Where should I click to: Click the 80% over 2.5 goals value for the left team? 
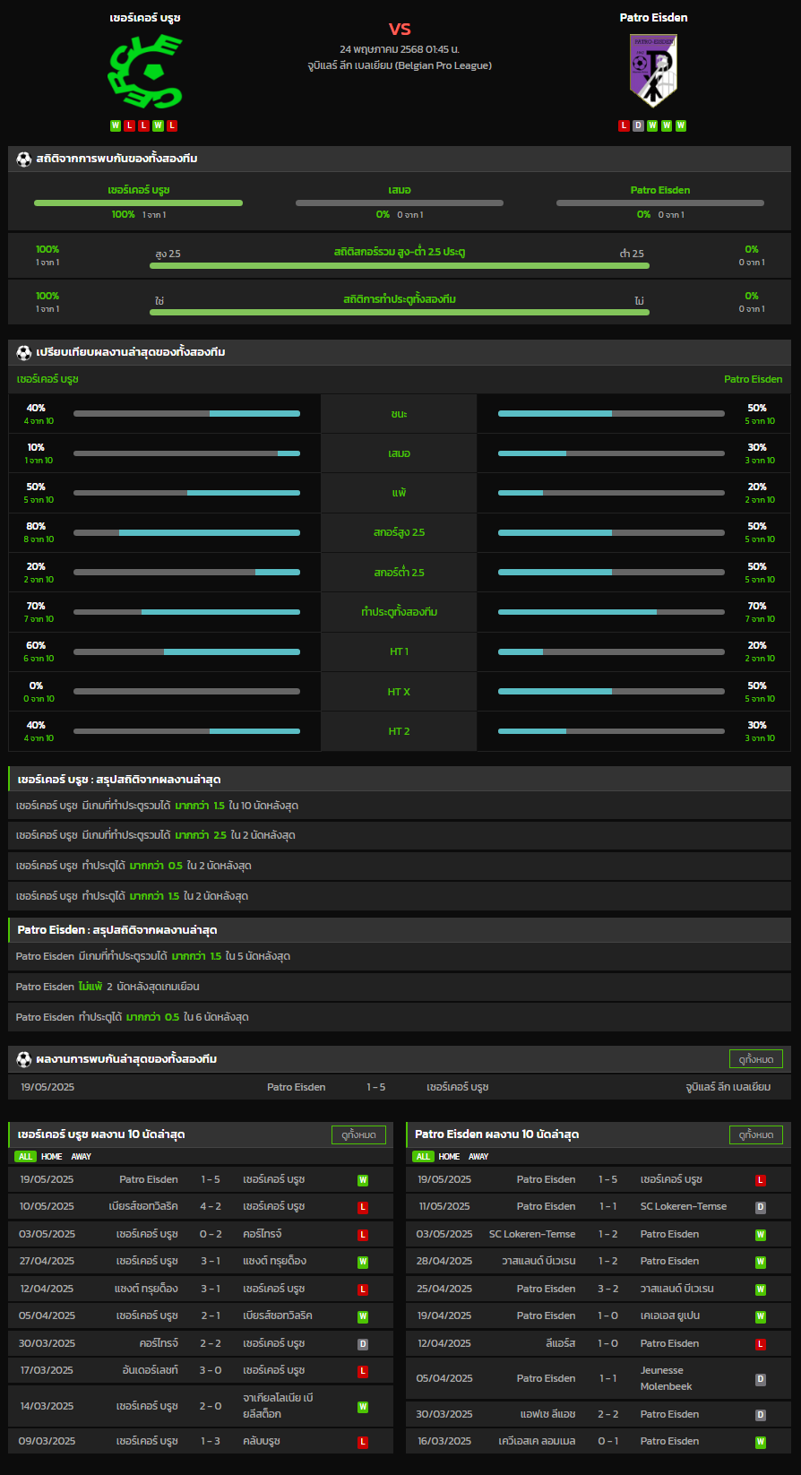[x=36, y=526]
